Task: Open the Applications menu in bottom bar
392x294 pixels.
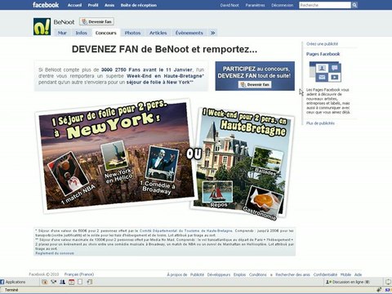Action: (13, 282)
